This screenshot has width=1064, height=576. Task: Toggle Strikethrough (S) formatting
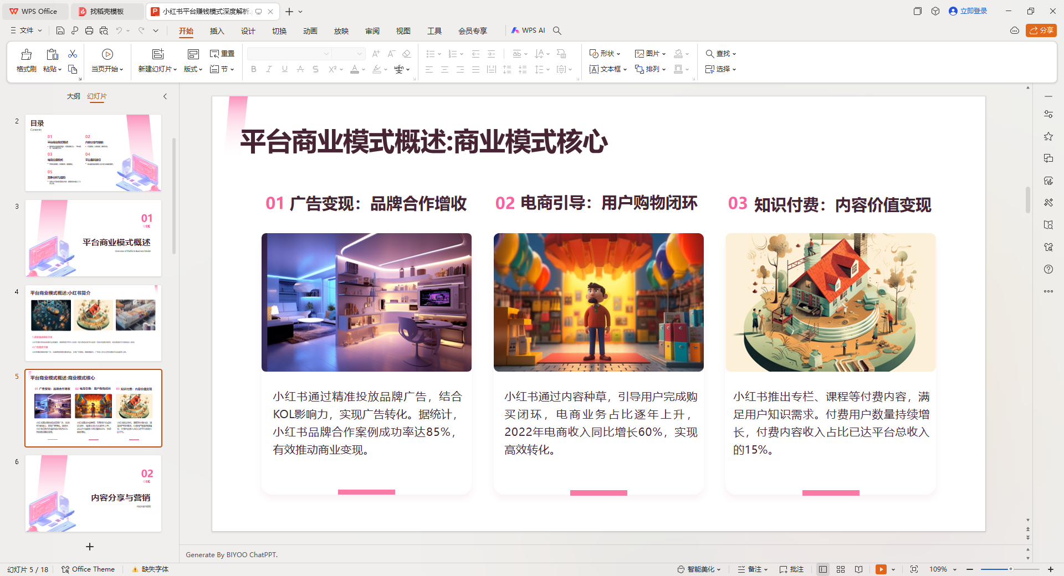coord(315,69)
